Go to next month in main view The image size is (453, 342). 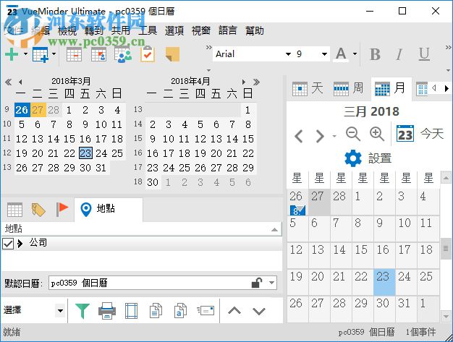(x=320, y=136)
